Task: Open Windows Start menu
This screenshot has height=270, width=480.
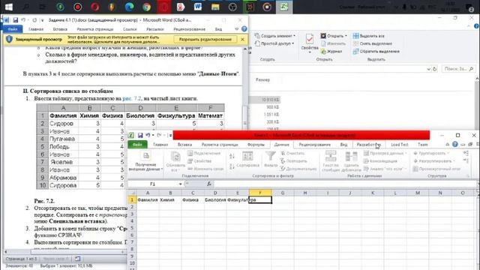Action: (x=8, y=7)
